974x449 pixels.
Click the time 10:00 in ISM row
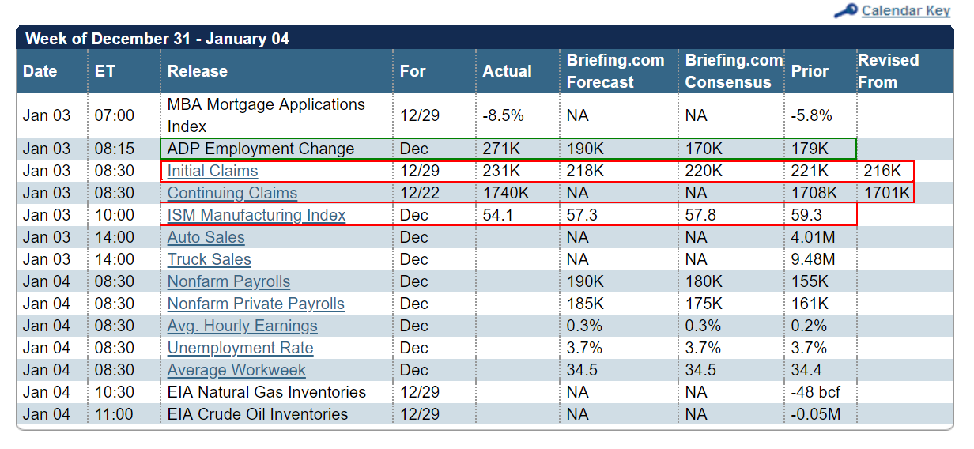[115, 215]
